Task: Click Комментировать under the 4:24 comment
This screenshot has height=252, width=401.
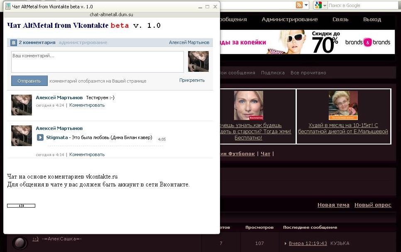Action: [x=87, y=105]
